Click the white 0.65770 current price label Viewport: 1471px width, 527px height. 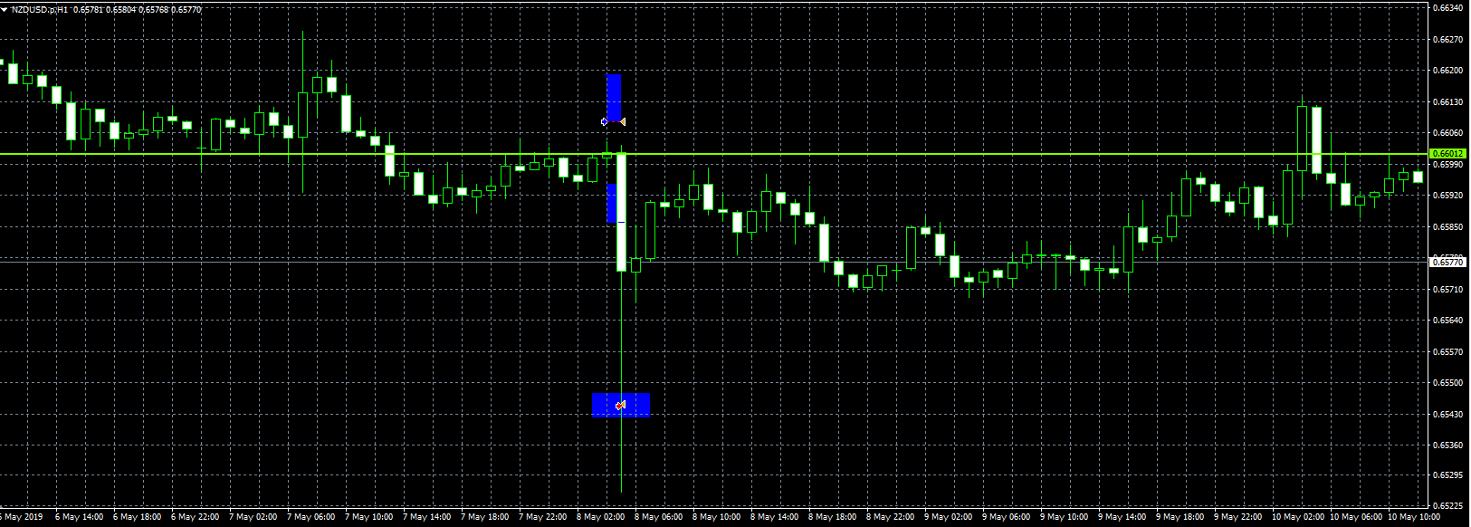[1447, 262]
